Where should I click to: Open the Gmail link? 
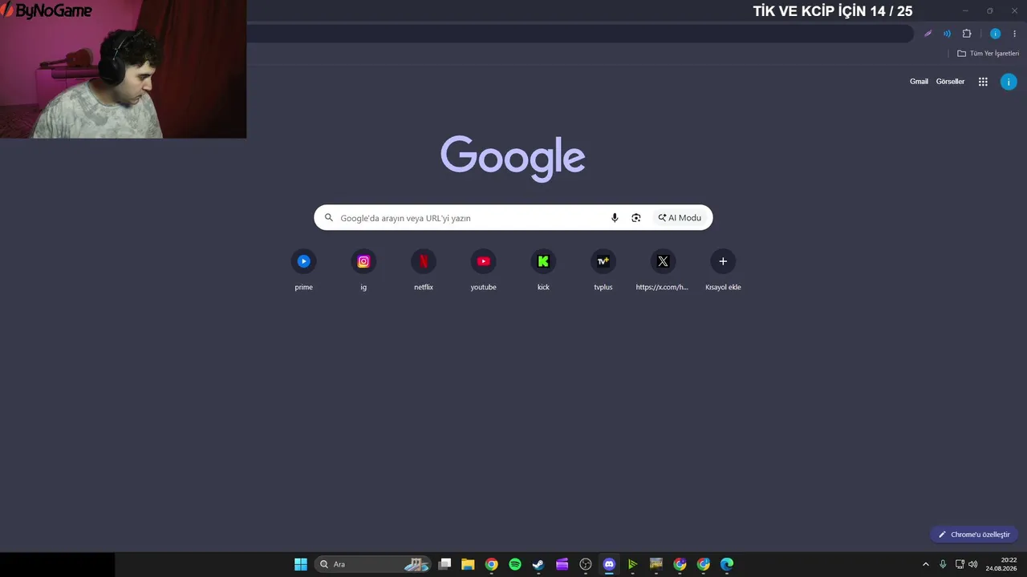coord(919,82)
